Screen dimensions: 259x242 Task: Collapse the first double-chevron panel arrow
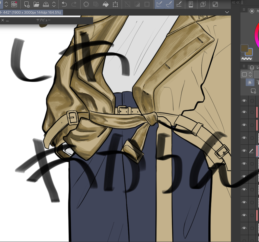(x=233, y=2)
